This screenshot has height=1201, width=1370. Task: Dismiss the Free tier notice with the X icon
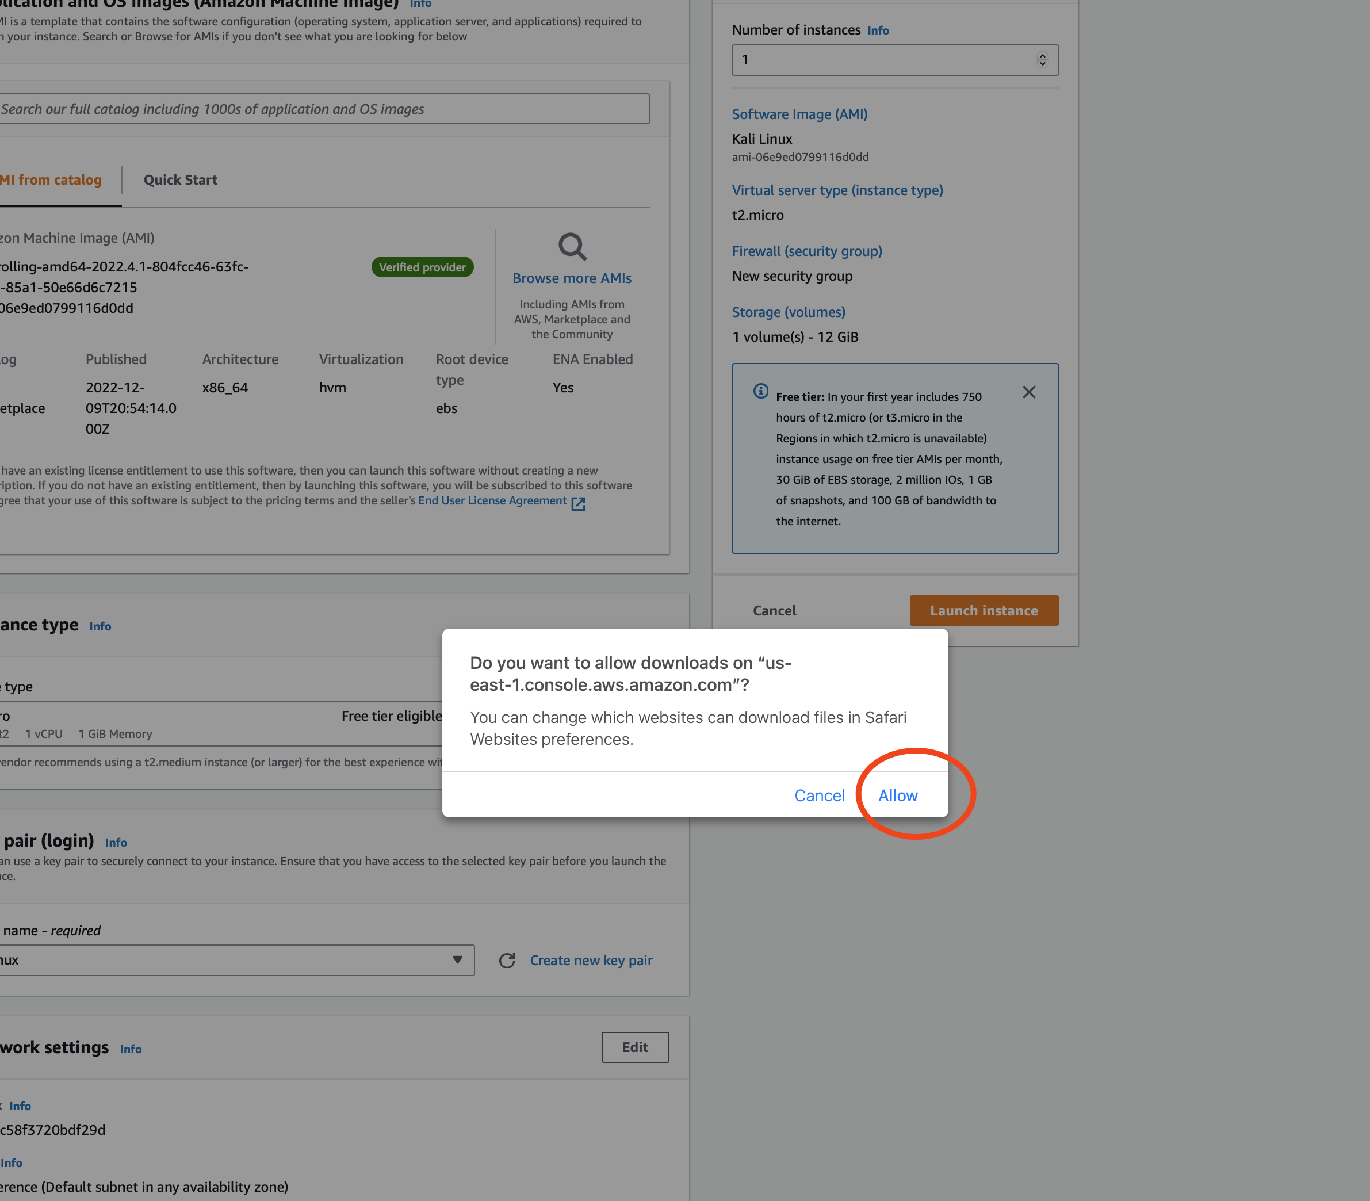tap(1030, 392)
